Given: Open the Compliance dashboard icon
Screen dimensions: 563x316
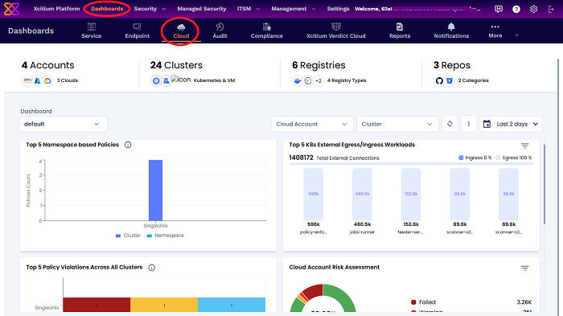Looking at the screenshot, I should (x=267, y=27).
